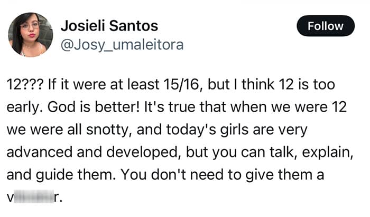Image resolution: width=370 pixels, height=217 pixels.
Task: Click the @Josy_umaleitora handle
Action: pyautogui.click(x=122, y=45)
